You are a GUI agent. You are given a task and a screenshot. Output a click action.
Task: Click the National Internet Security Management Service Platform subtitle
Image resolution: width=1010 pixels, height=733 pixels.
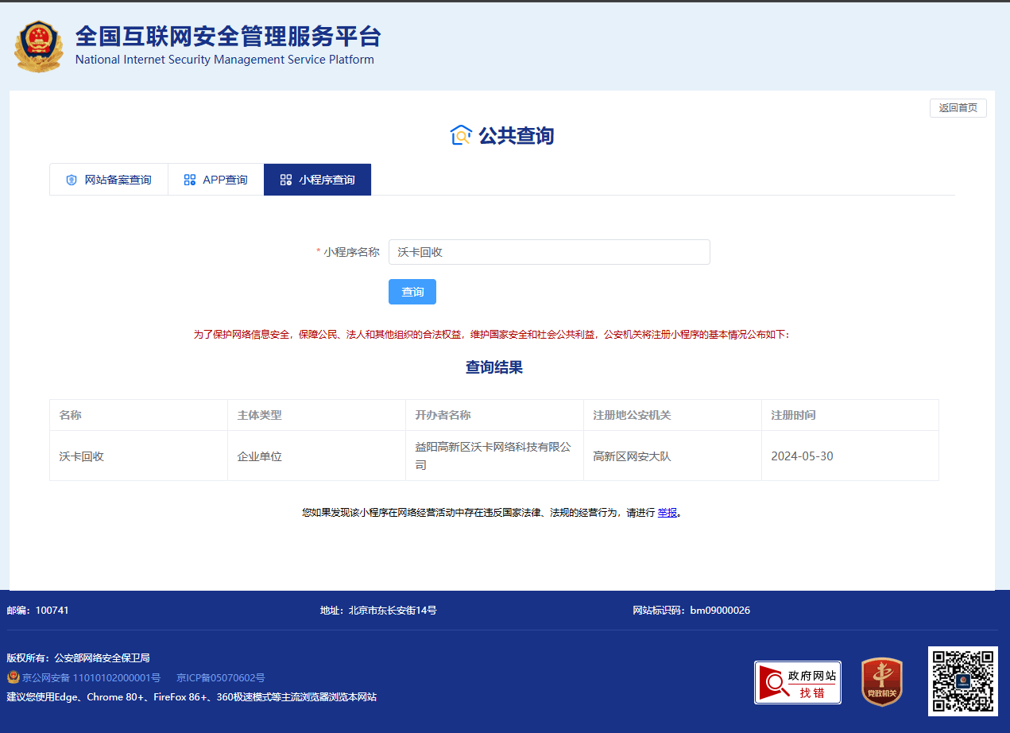[x=224, y=60]
